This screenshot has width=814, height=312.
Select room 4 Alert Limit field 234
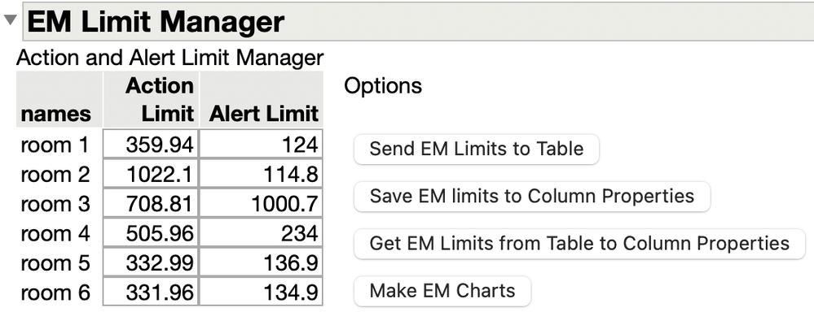coord(261,233)
